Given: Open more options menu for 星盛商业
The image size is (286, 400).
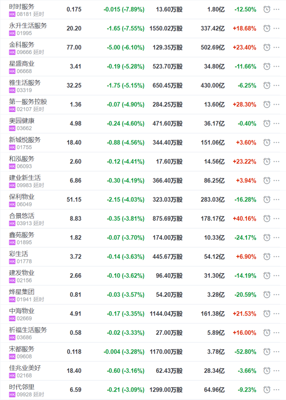Looking at the screenshot, I should coord(276,66).
